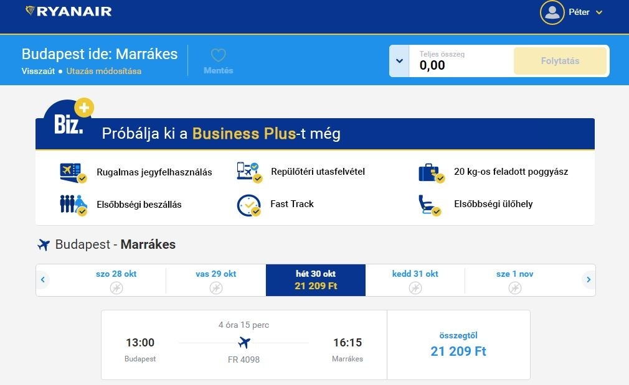This screenshot has height=385, width=629.
Task: Save trip with the heart icon
Action: pos(218,56)
